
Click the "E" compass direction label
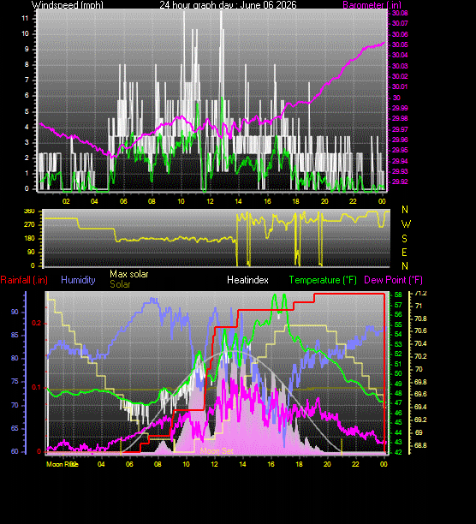tap(405, 252)
